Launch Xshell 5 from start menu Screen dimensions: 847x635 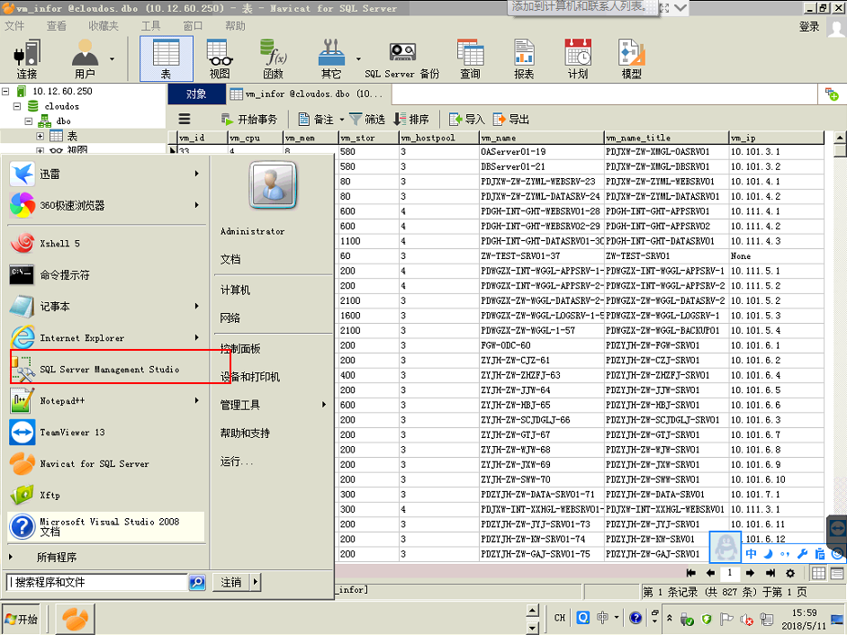[x=104, y=244]
